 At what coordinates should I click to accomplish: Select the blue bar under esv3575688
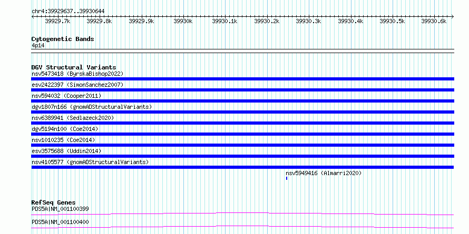point(243,156)
